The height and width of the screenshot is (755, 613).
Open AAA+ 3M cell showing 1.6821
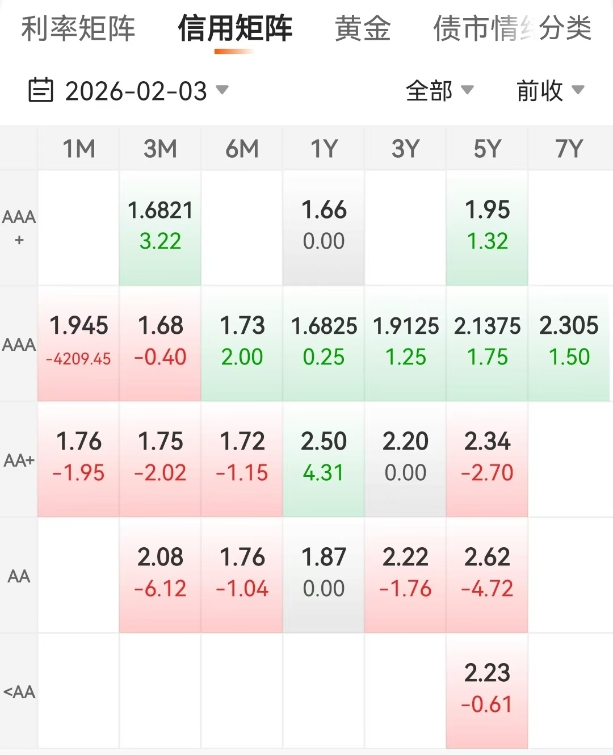(160, 226)
